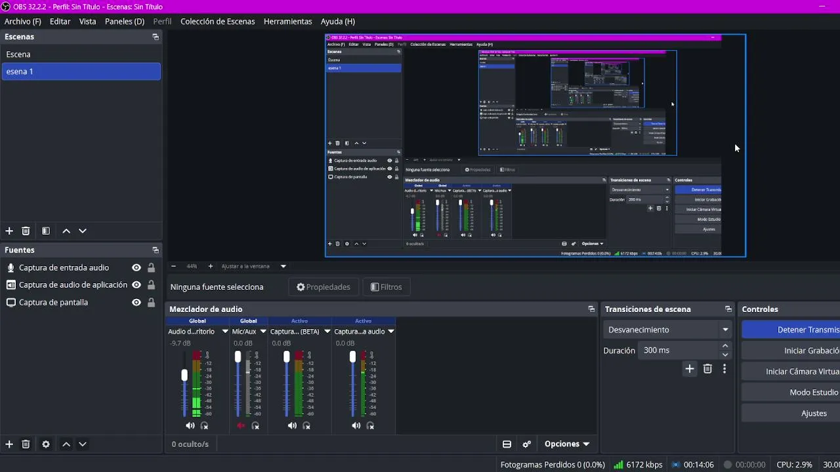
Task: Remove the scene transition with the trash icon
Action: click(707, 369)
